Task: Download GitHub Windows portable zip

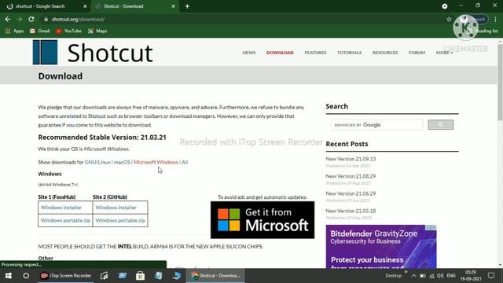Action: (x=120, y=220)
